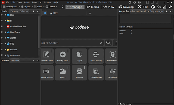Open the Quick Search options menu
The image size is (174, 105).
(x=116, y=43)
